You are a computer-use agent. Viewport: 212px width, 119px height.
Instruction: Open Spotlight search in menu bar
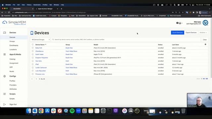190,5
